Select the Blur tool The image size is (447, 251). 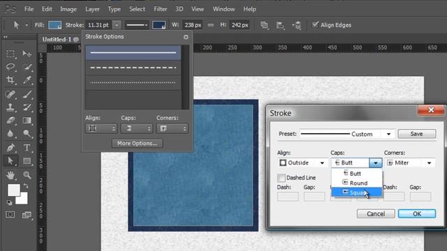10,133
